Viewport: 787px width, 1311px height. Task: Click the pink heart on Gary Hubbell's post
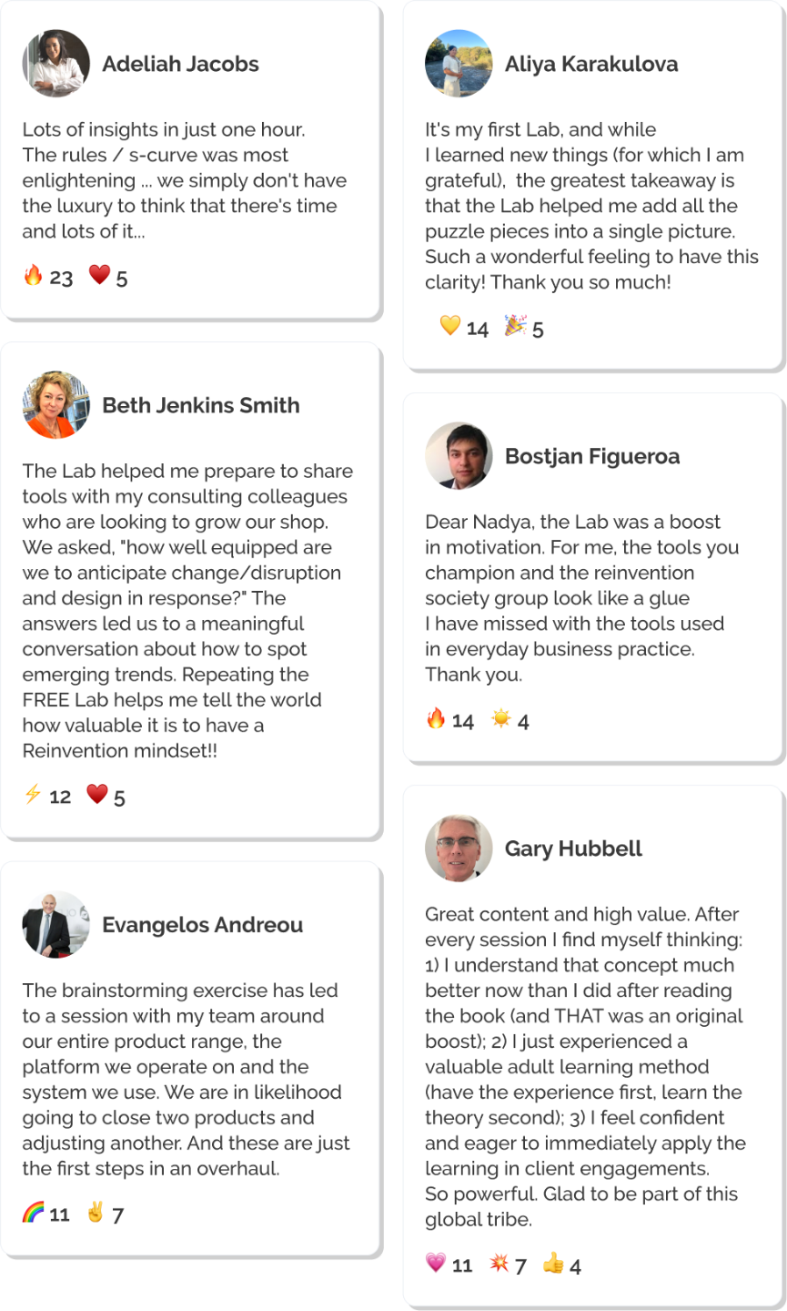point(436,1262)
